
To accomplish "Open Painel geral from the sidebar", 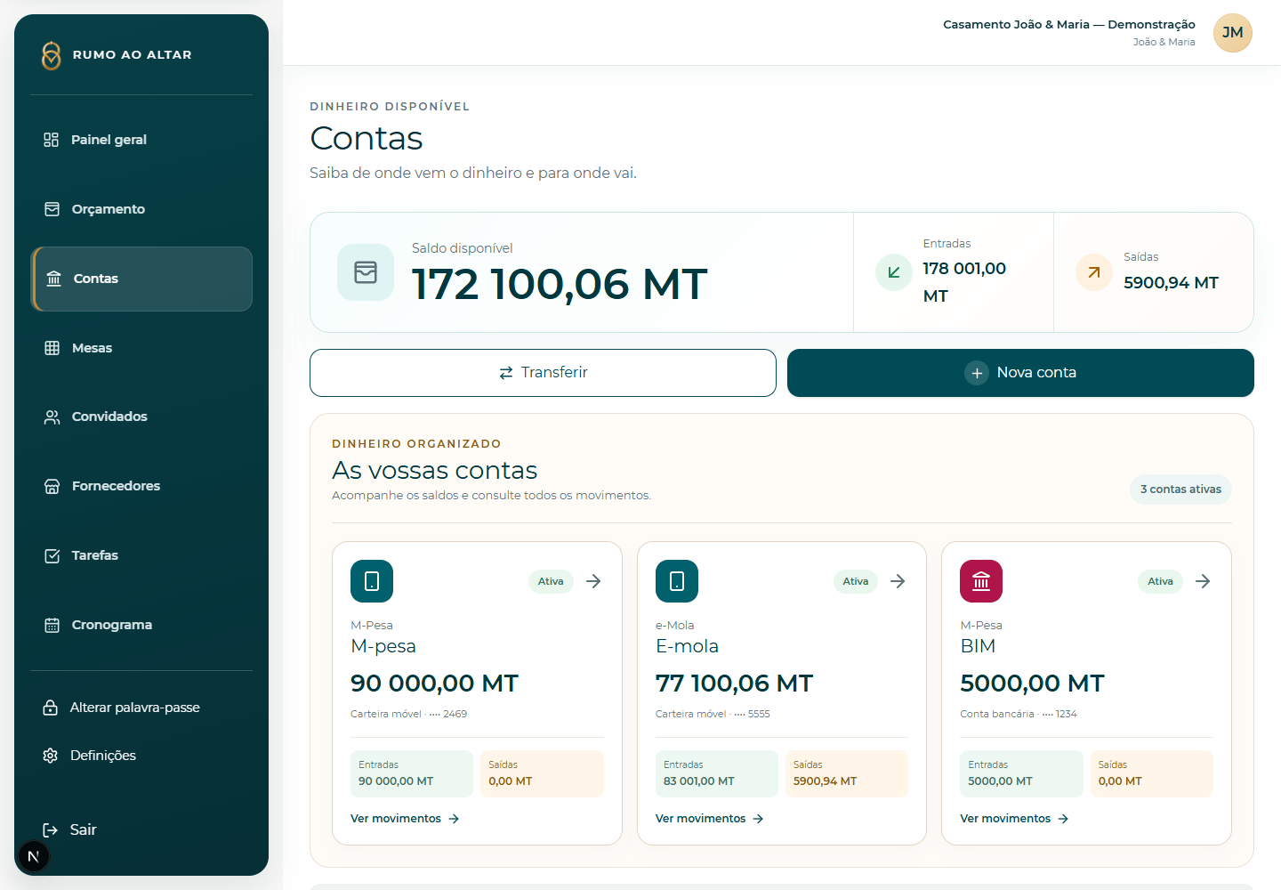I will click(141, 140).
